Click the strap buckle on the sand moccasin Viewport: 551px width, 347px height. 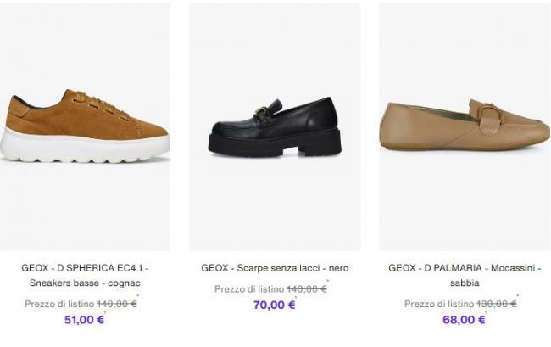point(490,112)
